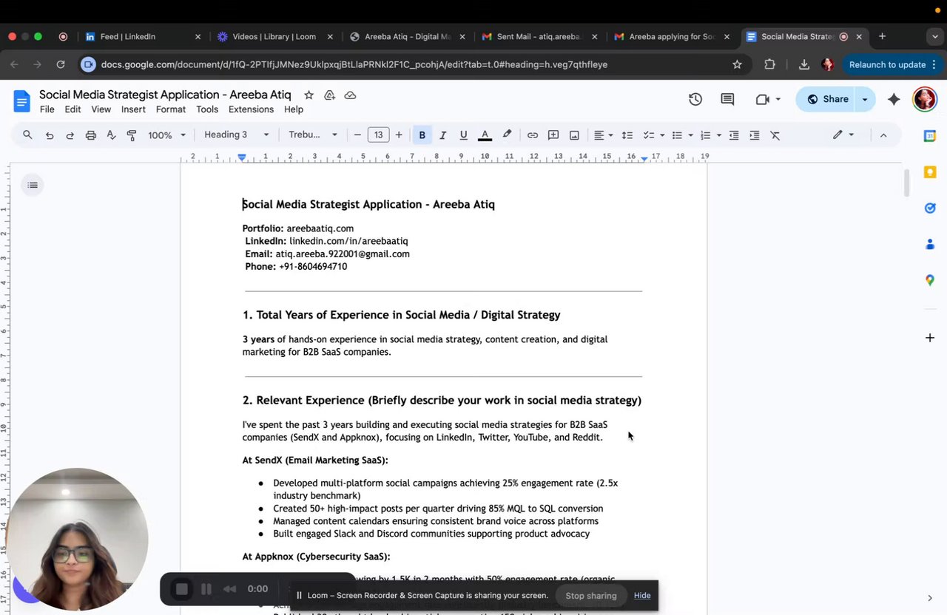Click the Share button
Image resolution: width=947 pixels, height=615 pixels.
pyautogui.click(x=827, y=99)
